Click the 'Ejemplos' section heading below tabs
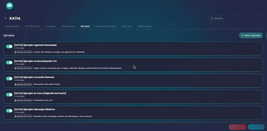 coord(9,36)
